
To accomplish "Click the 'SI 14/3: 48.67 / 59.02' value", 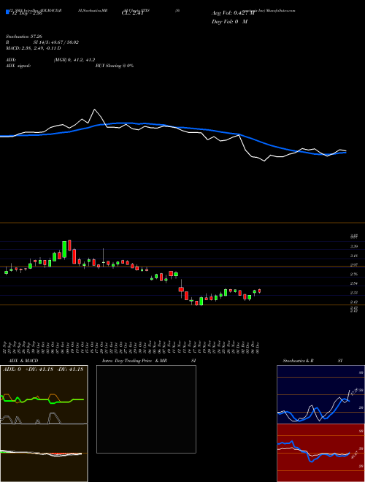I will [56, 42].
